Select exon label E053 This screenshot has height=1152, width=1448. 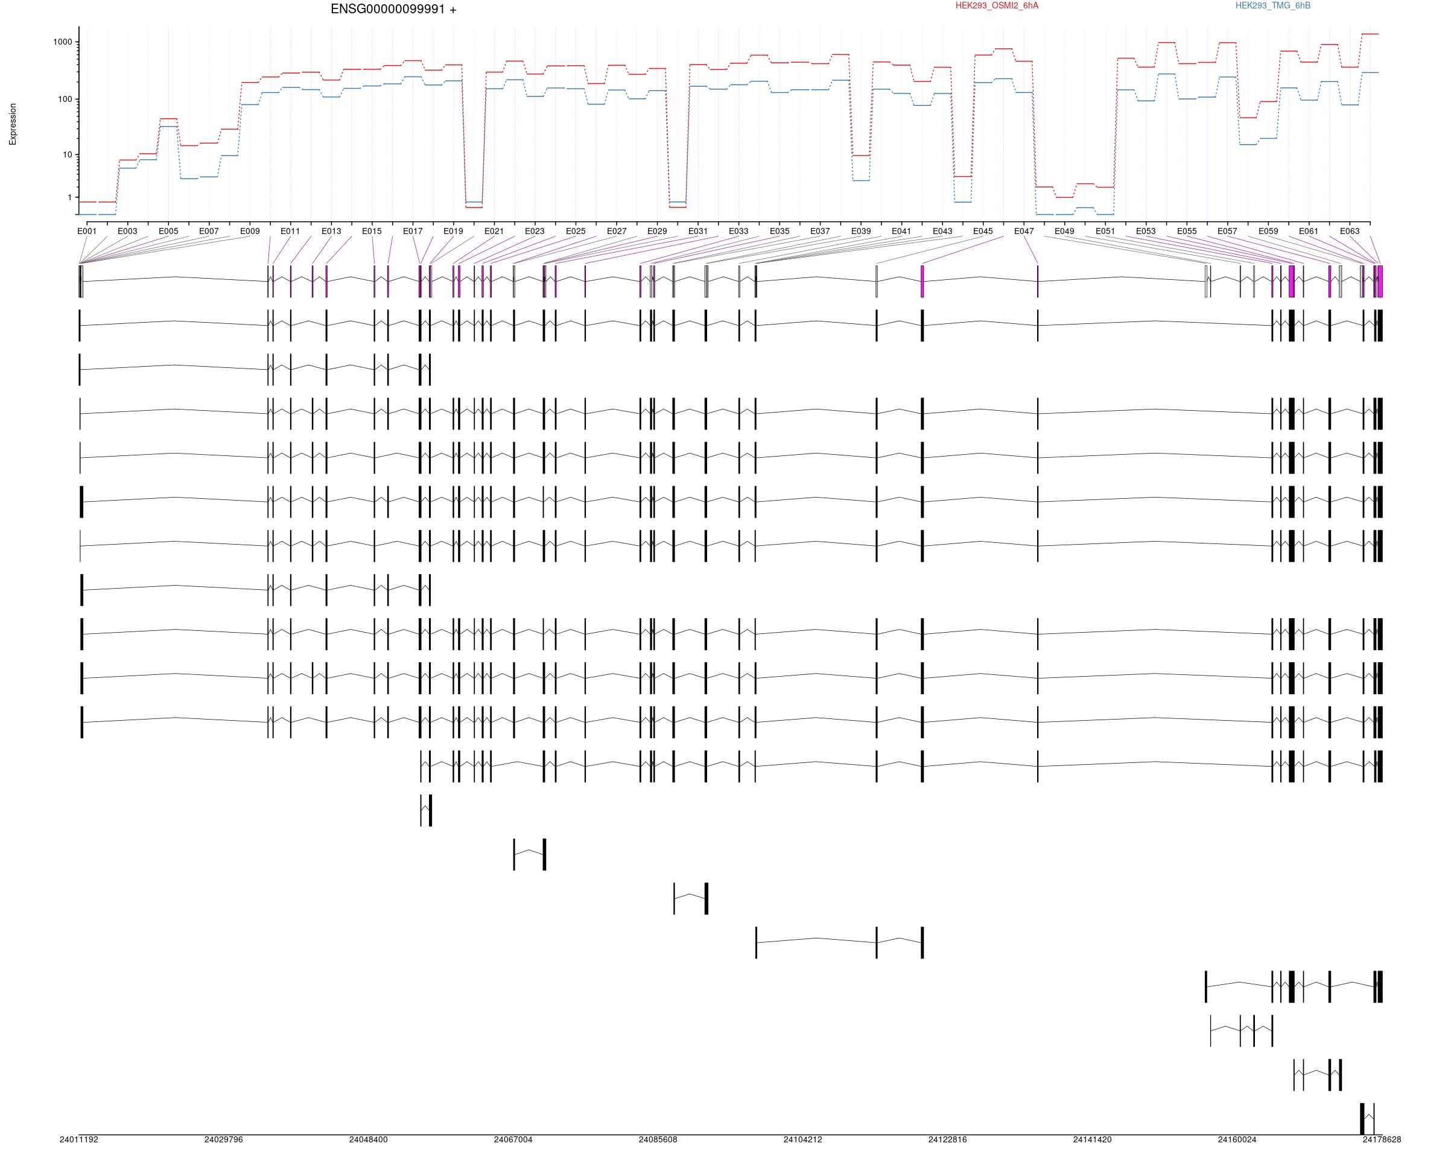point(1146,232)
